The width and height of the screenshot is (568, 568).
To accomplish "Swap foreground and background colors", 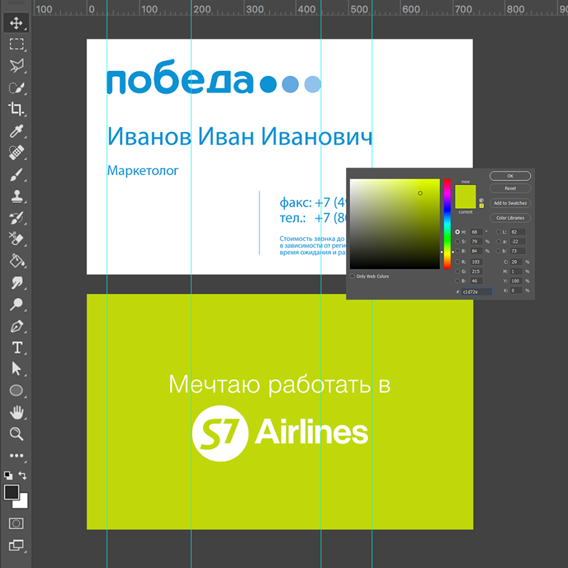I will pyautogui.click(x=22, y=475).
